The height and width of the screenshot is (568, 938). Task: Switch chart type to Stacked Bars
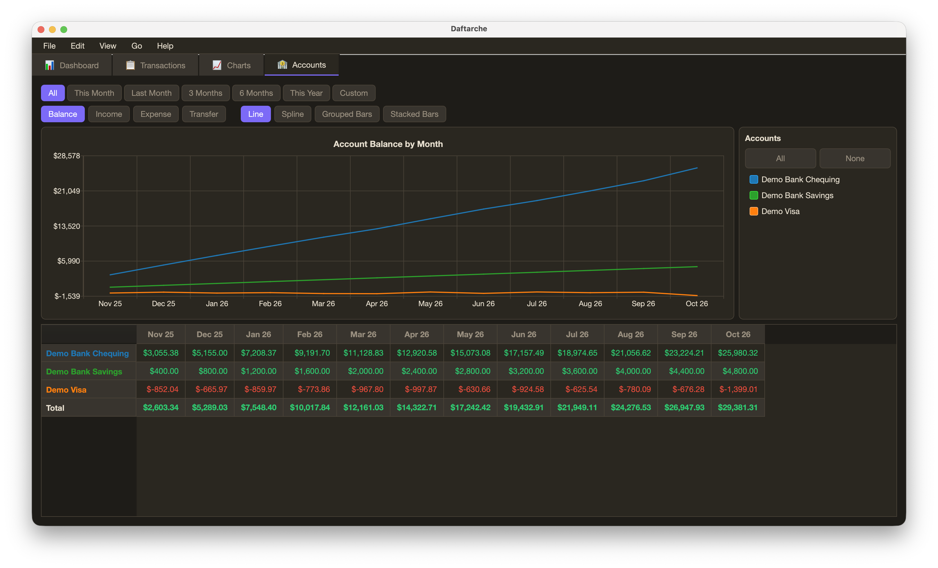coord(415,114)
